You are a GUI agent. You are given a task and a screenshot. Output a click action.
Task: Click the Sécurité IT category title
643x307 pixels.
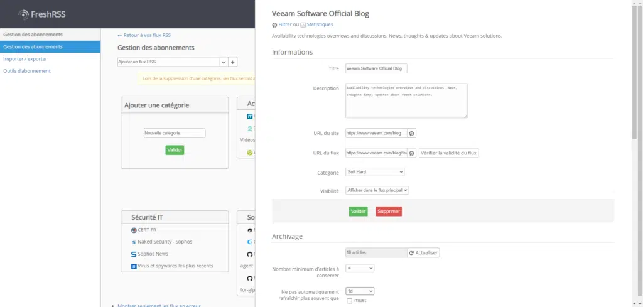pyautogui.click(x=148, y=217)
